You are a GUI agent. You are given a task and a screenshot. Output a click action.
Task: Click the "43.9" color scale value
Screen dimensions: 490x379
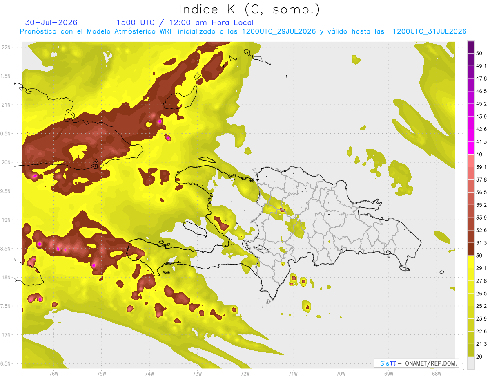(481, 117)
